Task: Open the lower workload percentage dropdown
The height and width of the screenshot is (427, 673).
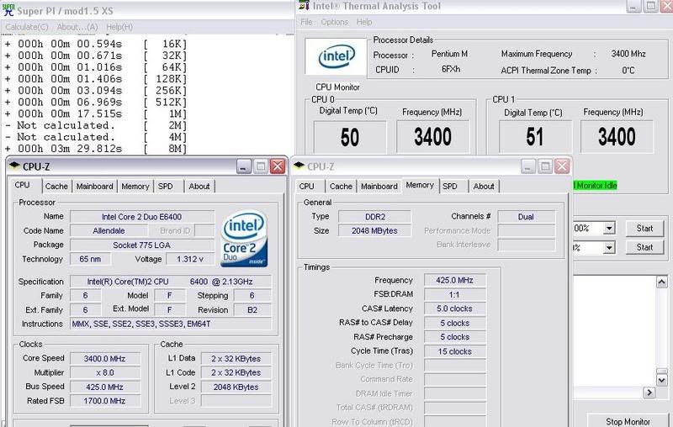Action: 608,247
